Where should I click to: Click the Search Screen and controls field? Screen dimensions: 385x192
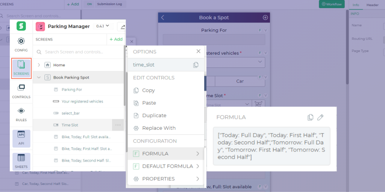coord(79,52)
